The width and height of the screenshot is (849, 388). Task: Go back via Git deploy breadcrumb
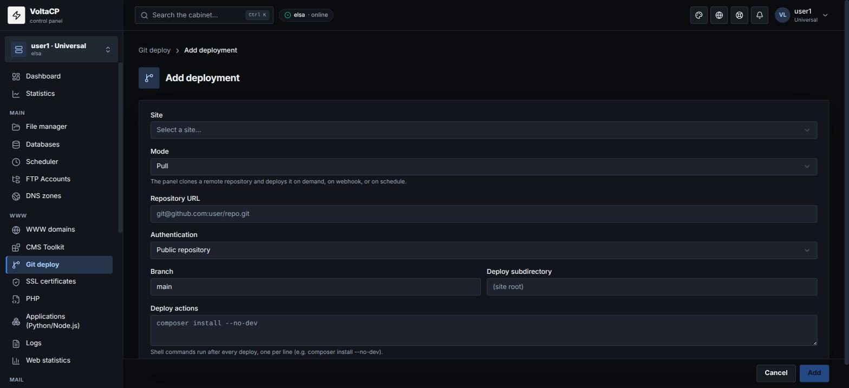[x=154, y=50]
